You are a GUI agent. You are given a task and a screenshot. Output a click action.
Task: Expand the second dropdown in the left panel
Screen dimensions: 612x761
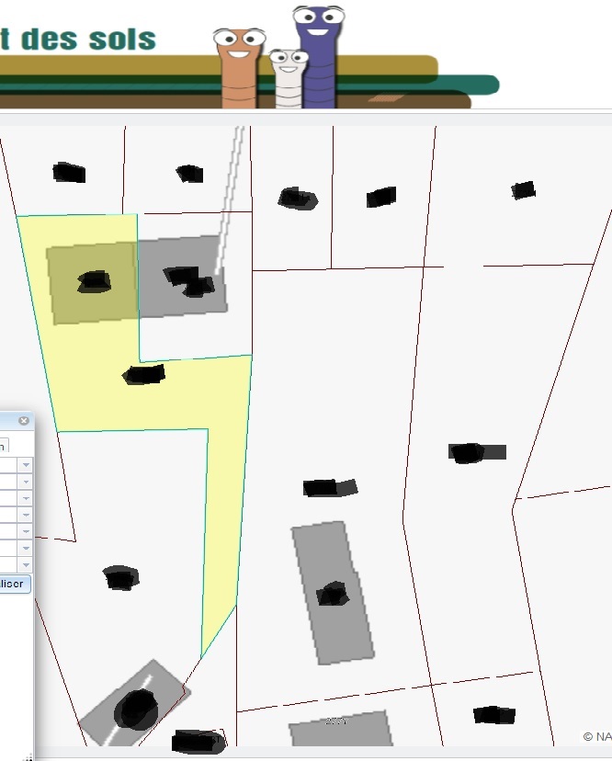tap(26, 482)
